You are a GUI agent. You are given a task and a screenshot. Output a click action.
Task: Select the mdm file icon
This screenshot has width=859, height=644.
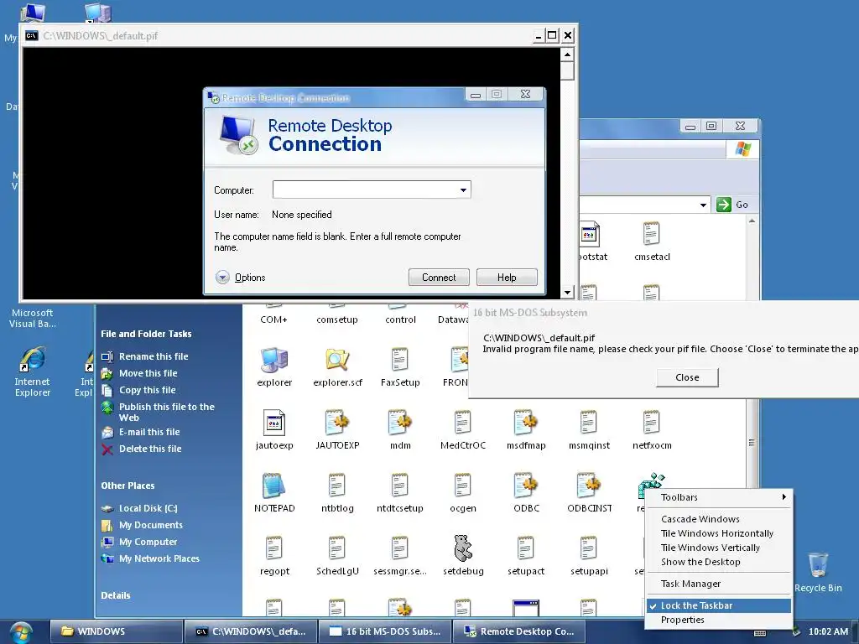(x=400, y=423)
